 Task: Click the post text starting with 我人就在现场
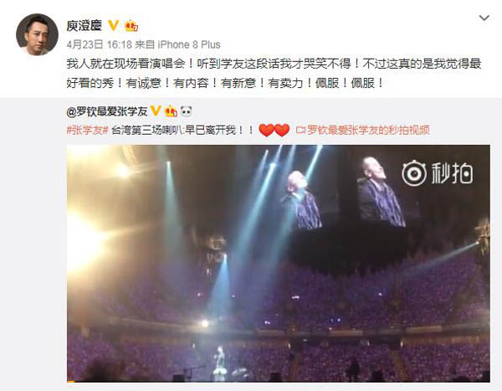pyautogui.click(x=274, y=74)
